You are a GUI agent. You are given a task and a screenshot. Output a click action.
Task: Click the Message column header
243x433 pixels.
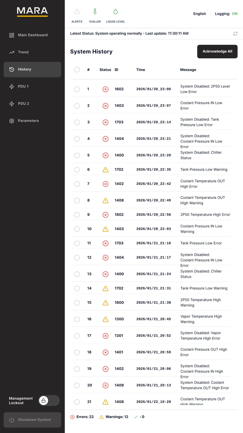coord(188,70)
